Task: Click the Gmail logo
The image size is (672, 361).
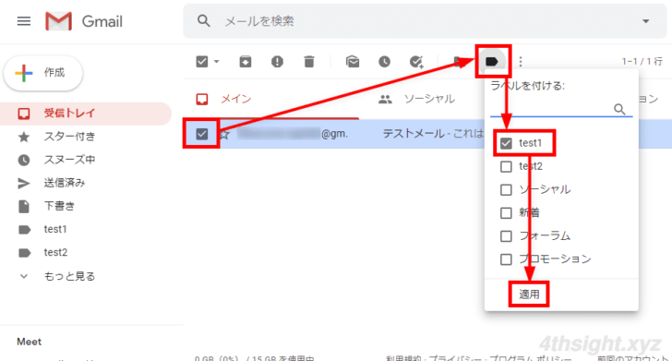Action: [84, 21]
